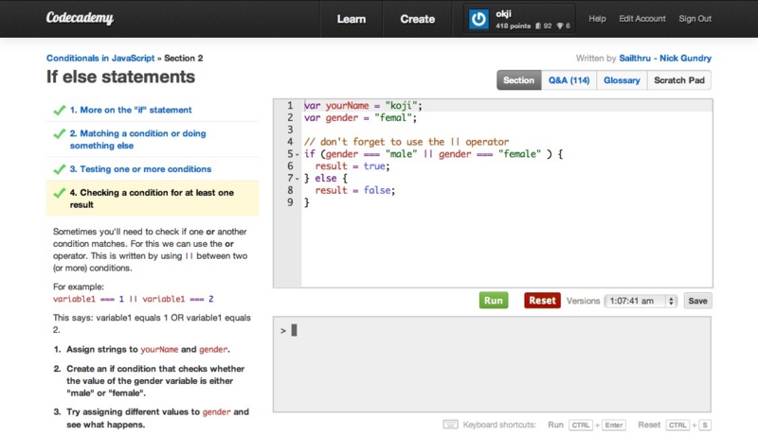Click line number 3 in the gutter
This screenshot has height=435, width=758.
[x=290, y=130]
